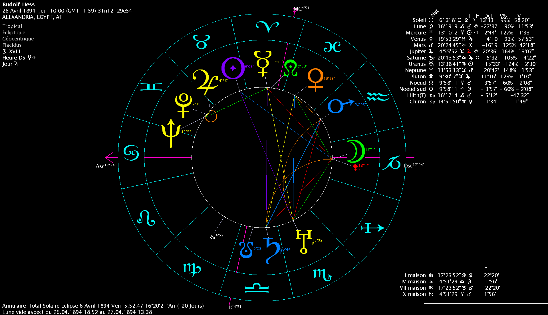Click the Mercure row in the positions table
Image resolution: width=548 pixels, height=315 pixels.
468,32
